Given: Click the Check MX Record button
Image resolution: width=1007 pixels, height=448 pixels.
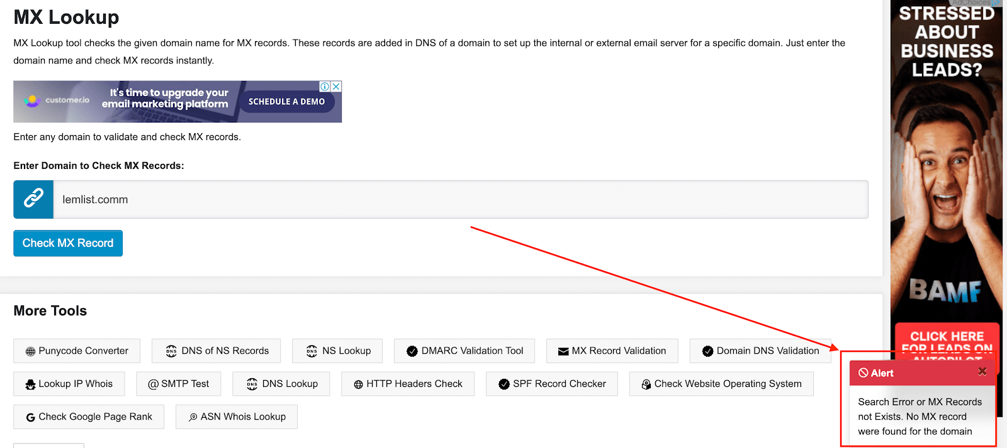Looking at the screenshot, I should 68,243.
